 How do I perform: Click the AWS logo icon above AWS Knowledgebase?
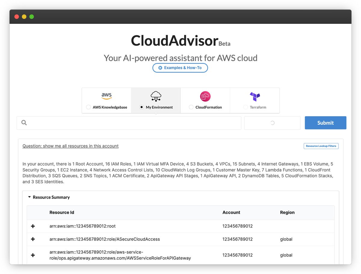point(106,96)
